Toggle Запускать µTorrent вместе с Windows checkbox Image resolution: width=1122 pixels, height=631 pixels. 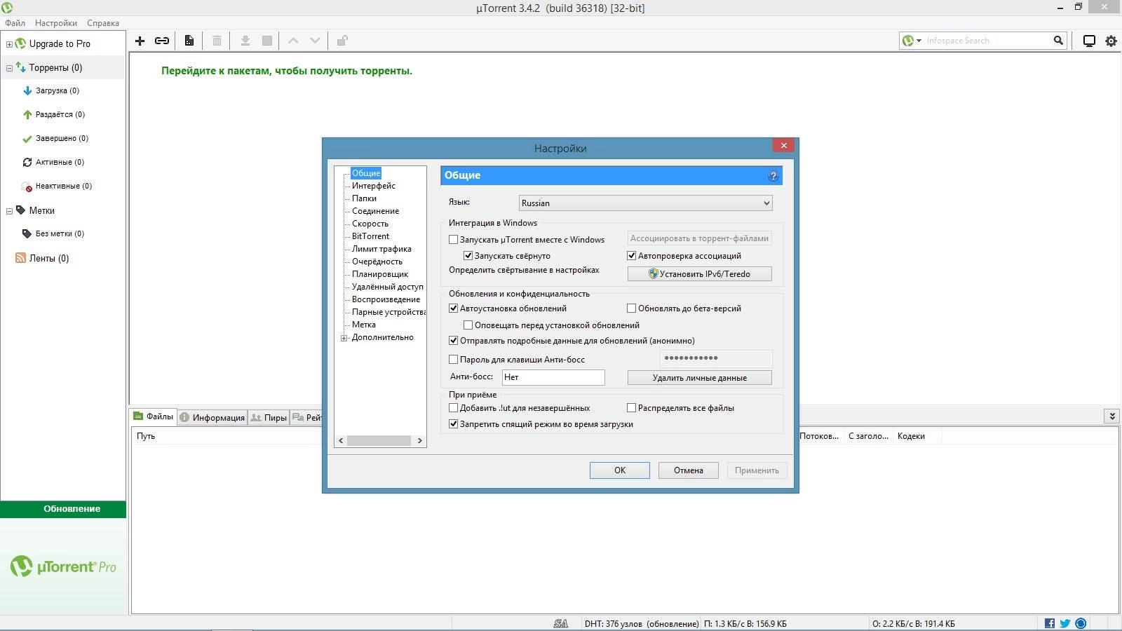[x=453, y=240]
